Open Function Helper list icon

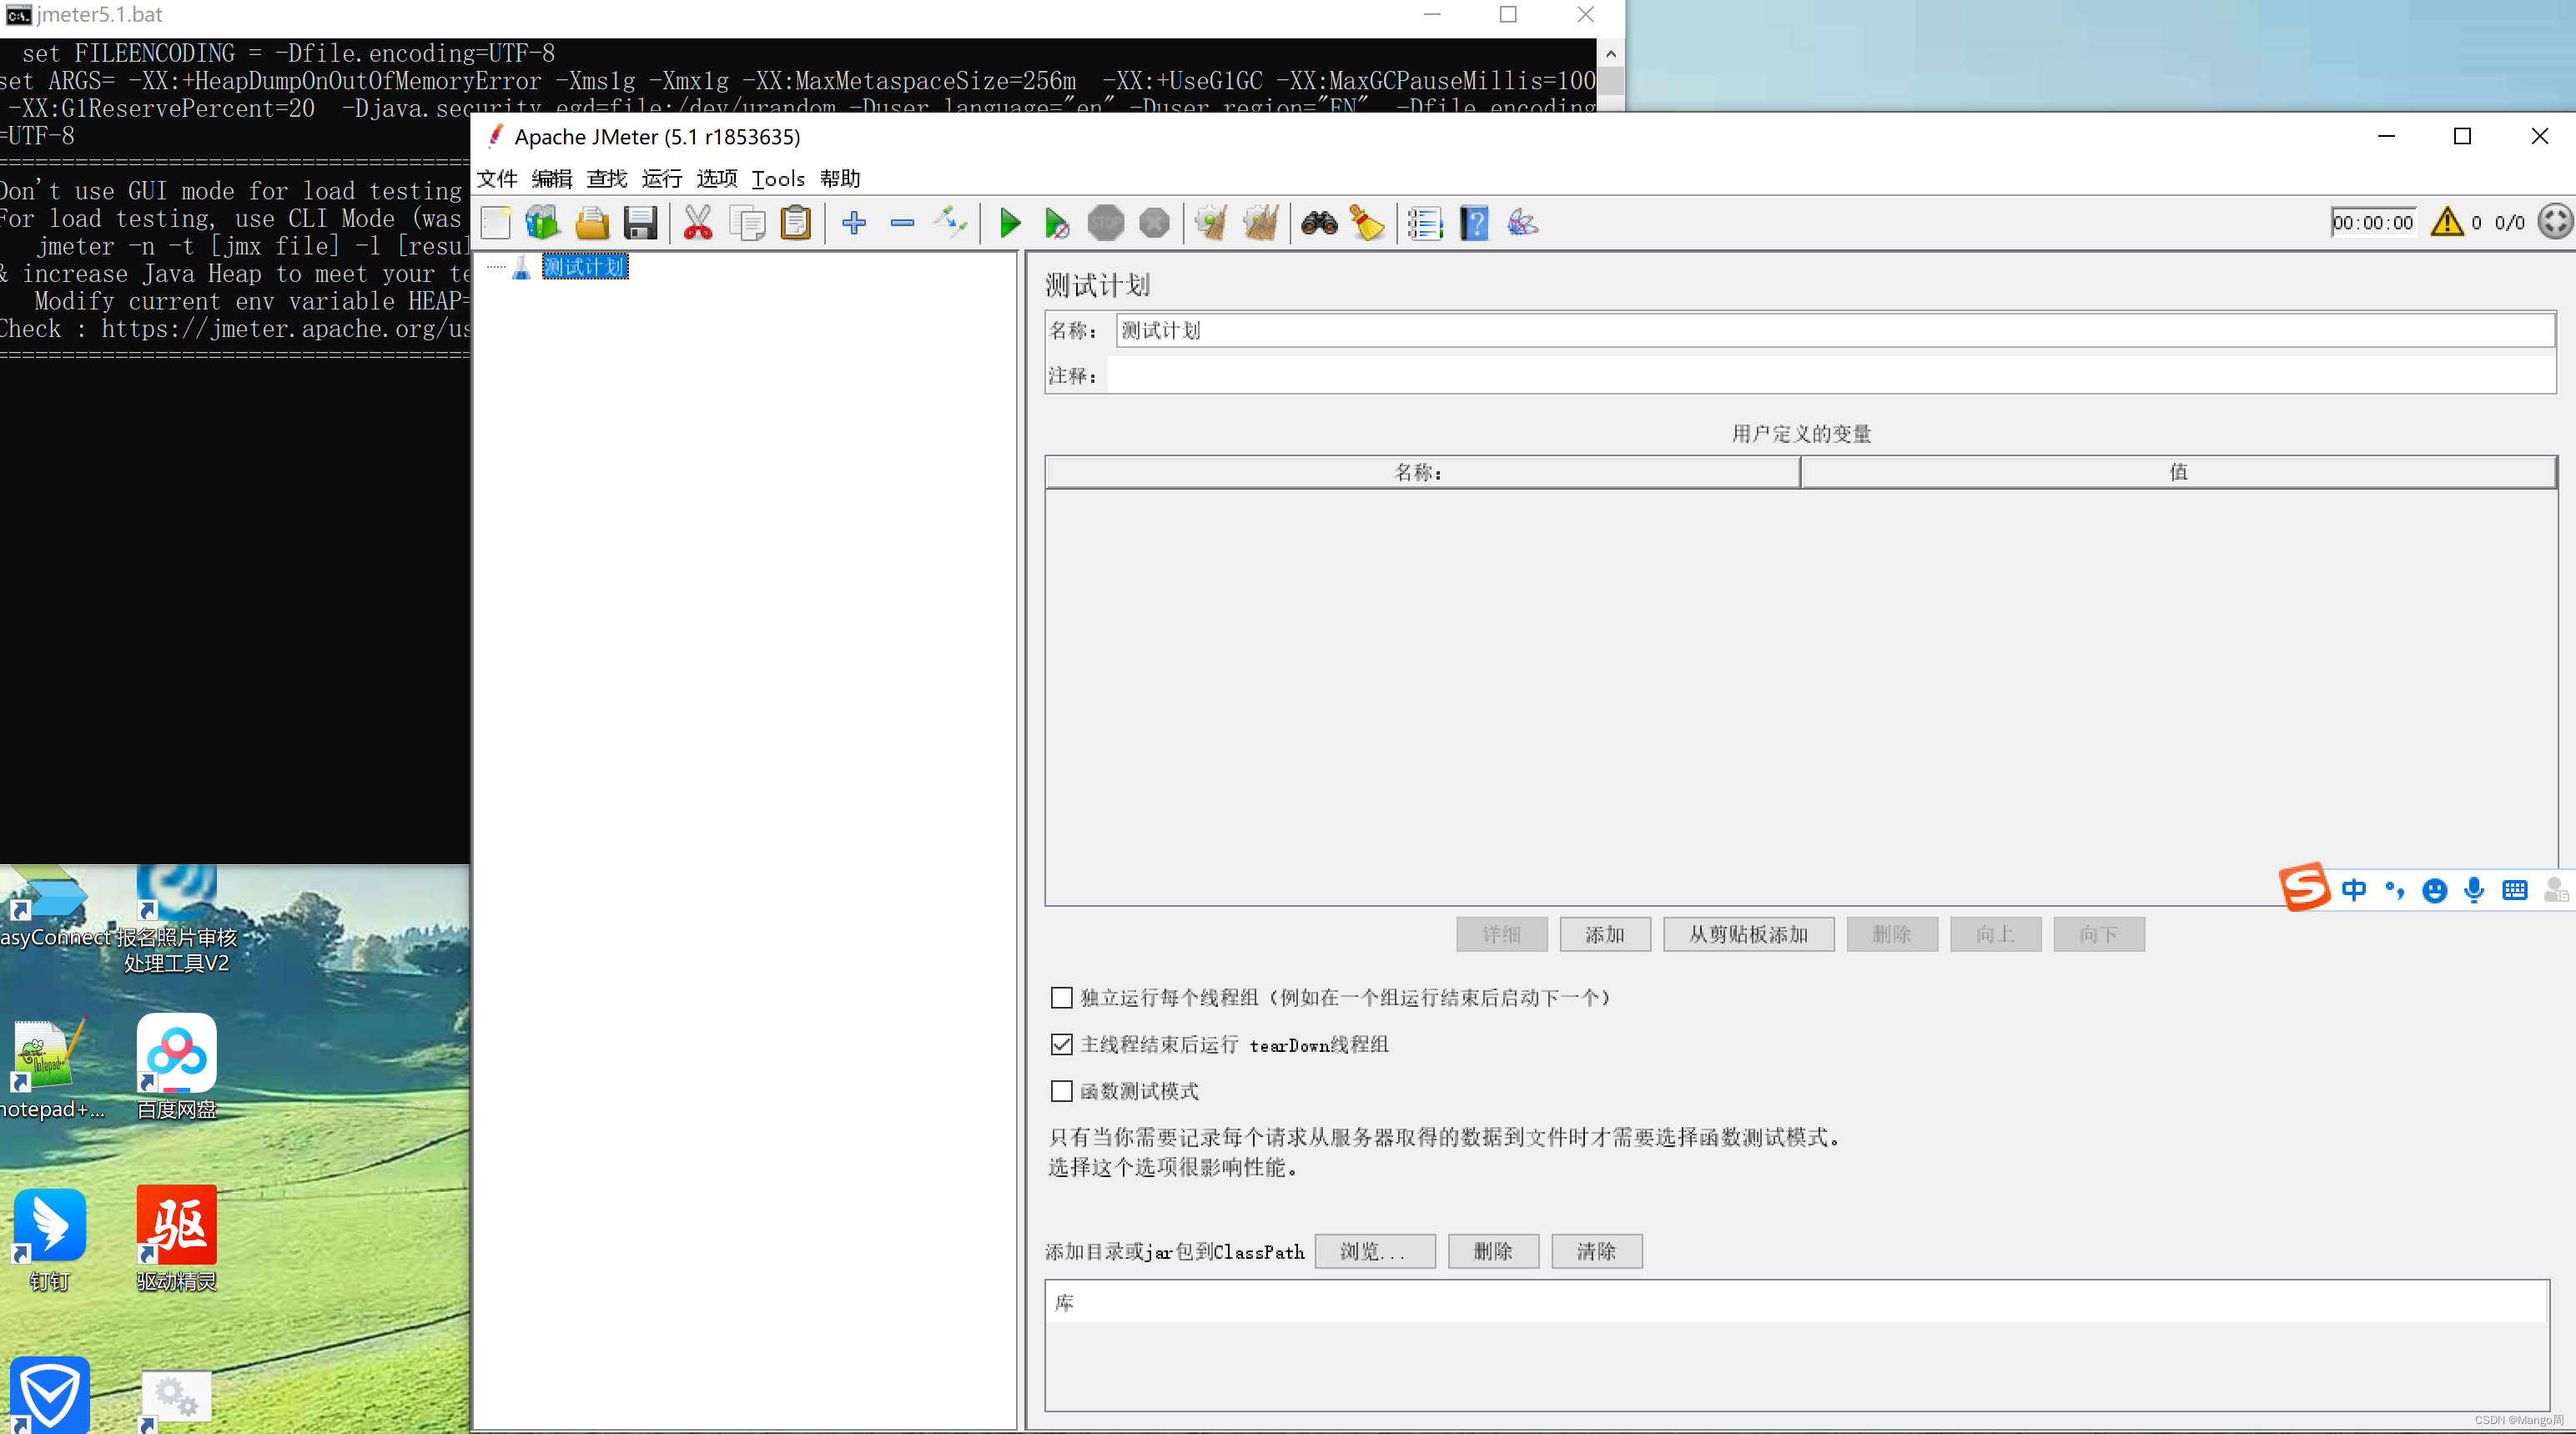click(x=1425, y=223)
